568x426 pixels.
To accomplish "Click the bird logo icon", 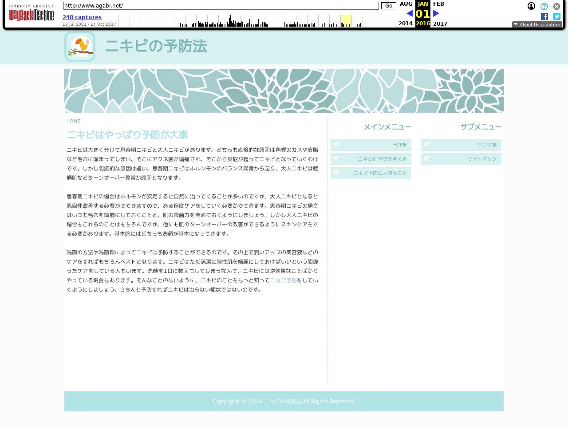I will coord(80,47).
